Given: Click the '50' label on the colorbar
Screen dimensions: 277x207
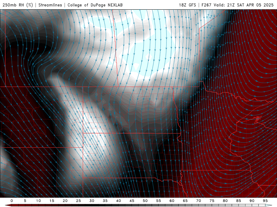Looking at the screenshot, I should pyautogui.click(x=145, y=201).
